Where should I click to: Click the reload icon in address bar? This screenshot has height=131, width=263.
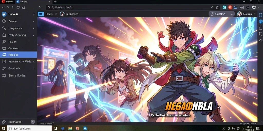coord(212,7)
